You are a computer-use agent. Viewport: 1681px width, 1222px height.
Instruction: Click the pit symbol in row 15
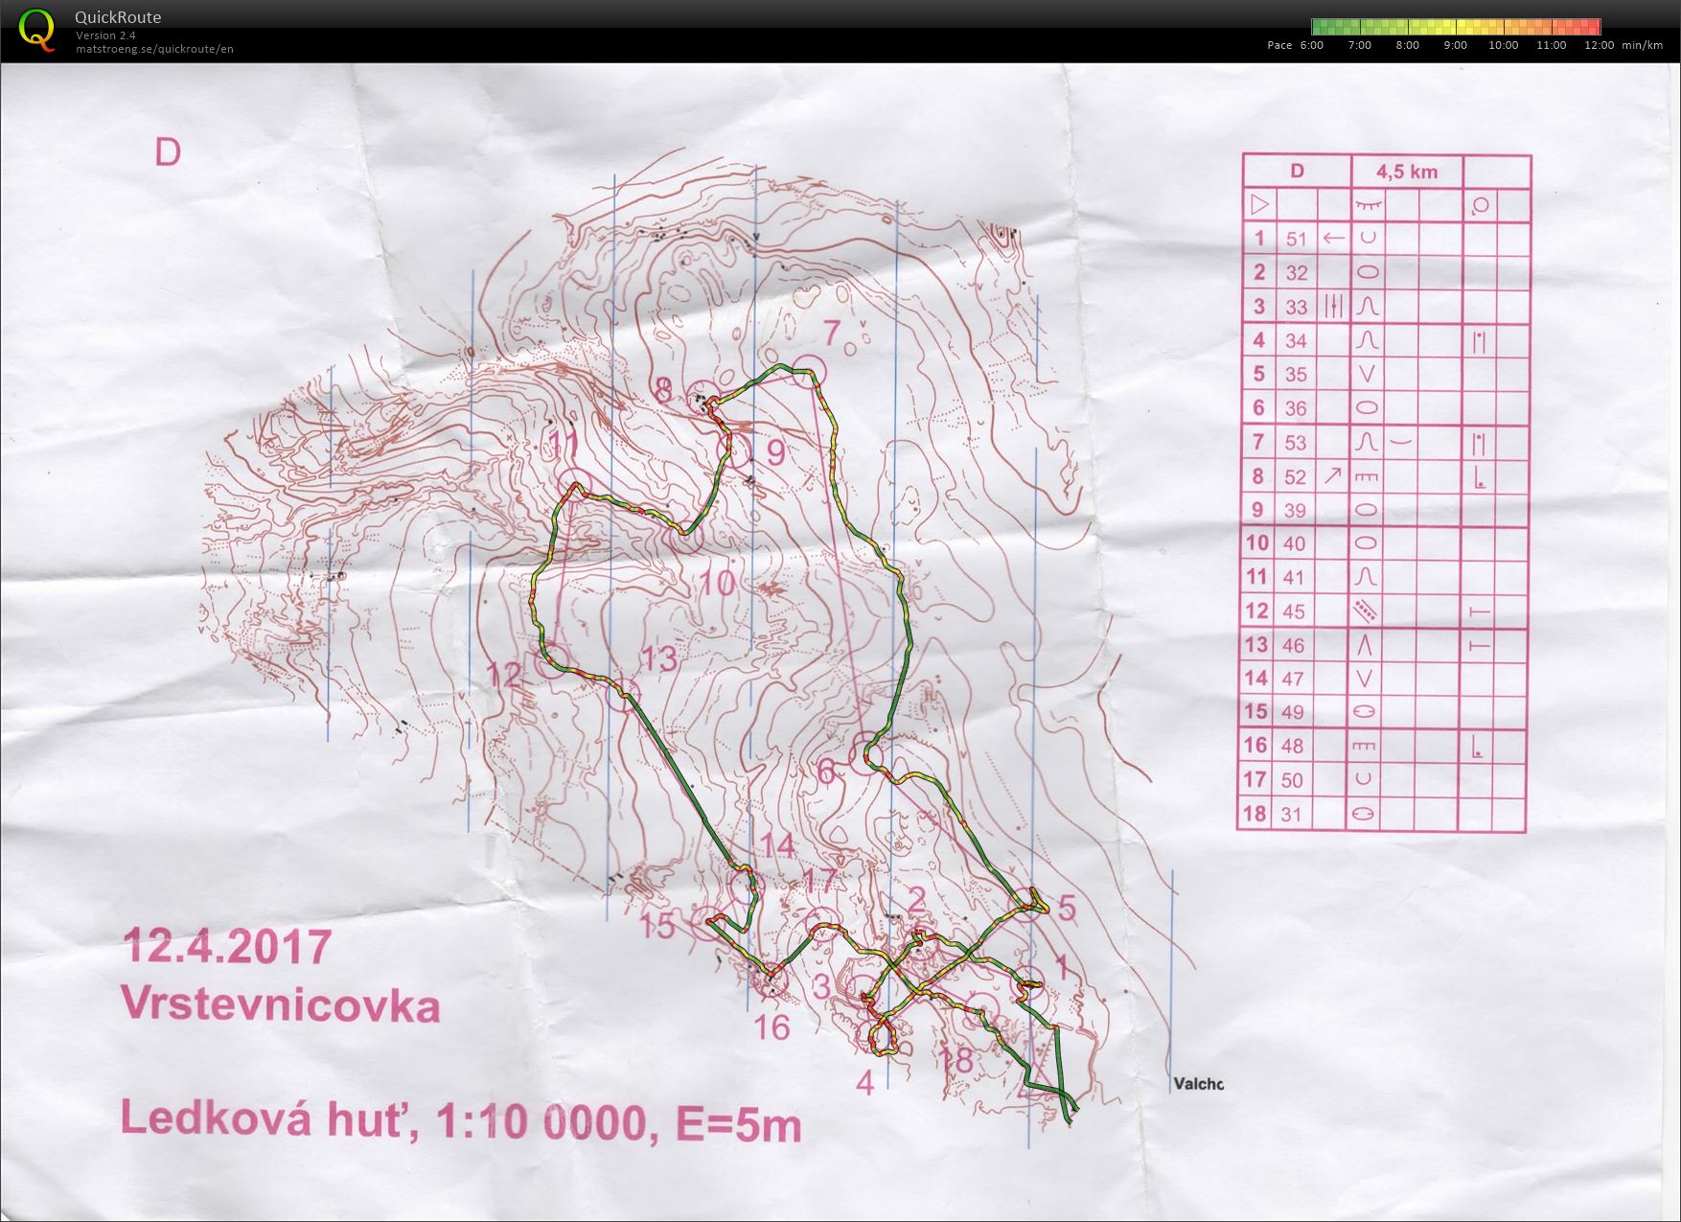1366,712
